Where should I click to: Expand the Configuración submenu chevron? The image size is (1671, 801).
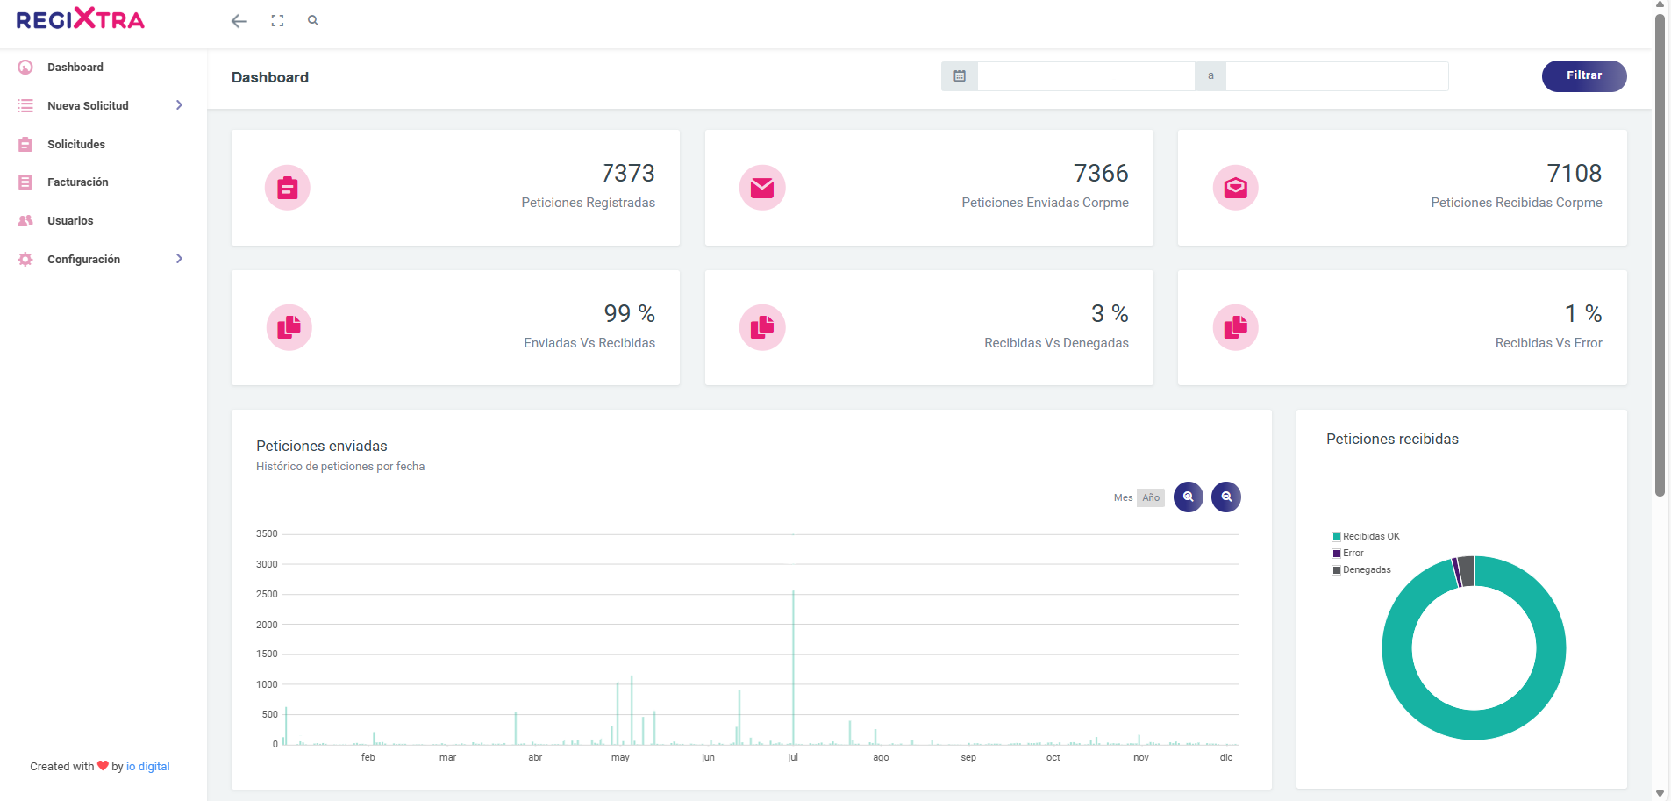[179, 259]
